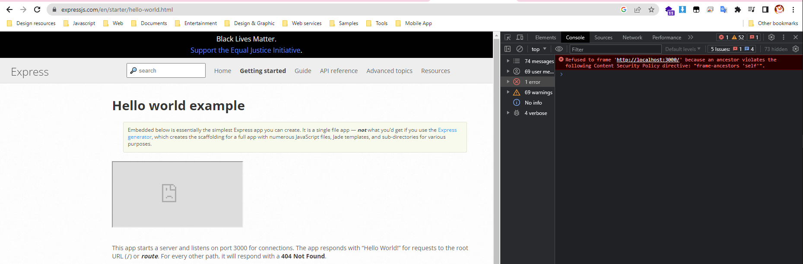Expand the 1 error group
803x264 pixels.
(508, 82)
